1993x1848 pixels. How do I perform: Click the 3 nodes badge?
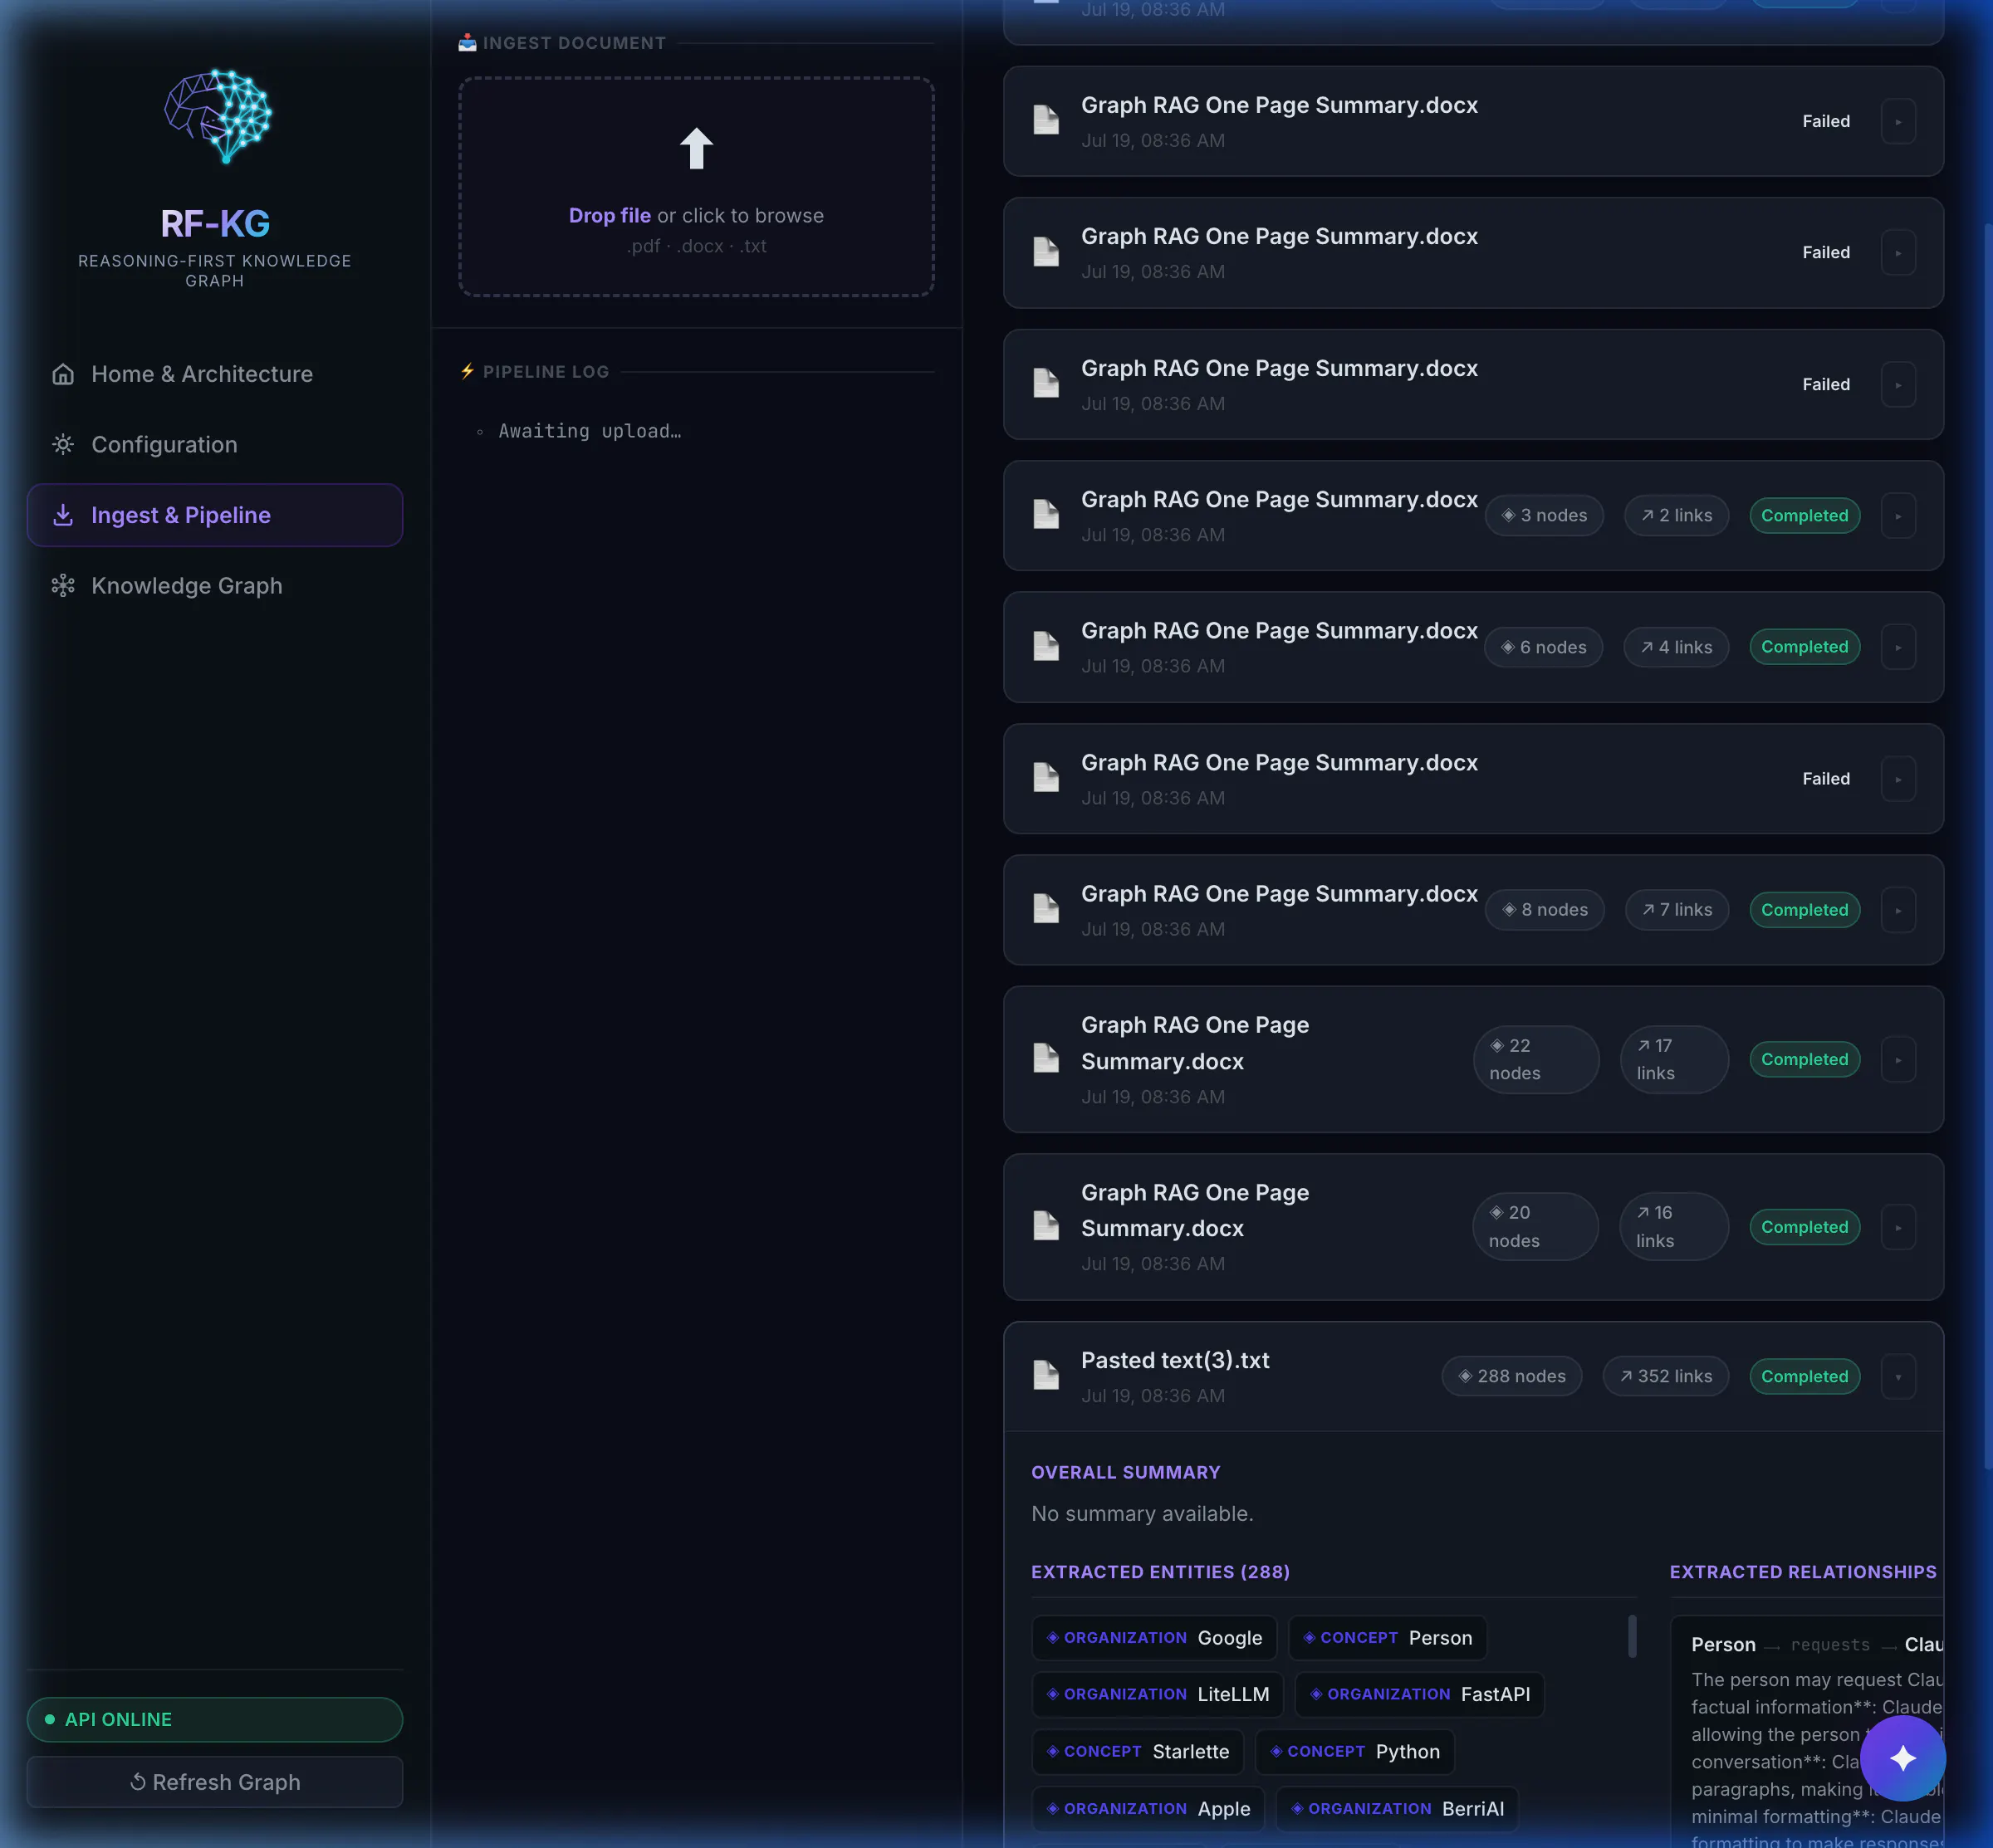(x=1544, y=515)
